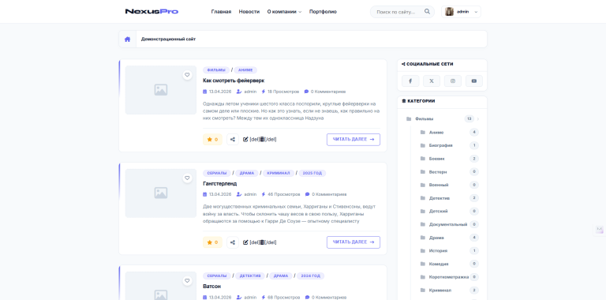
Task: Edit the 'Как смотреть фейерверк' post with the pencil icon
Action: [x=245, y=139]
